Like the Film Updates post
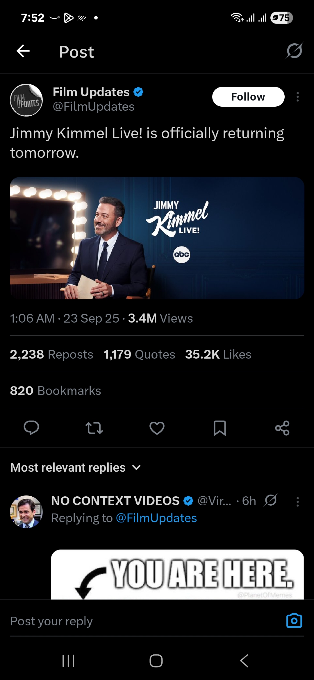Screen dimensions: 314x680 (x=157, y=427)
